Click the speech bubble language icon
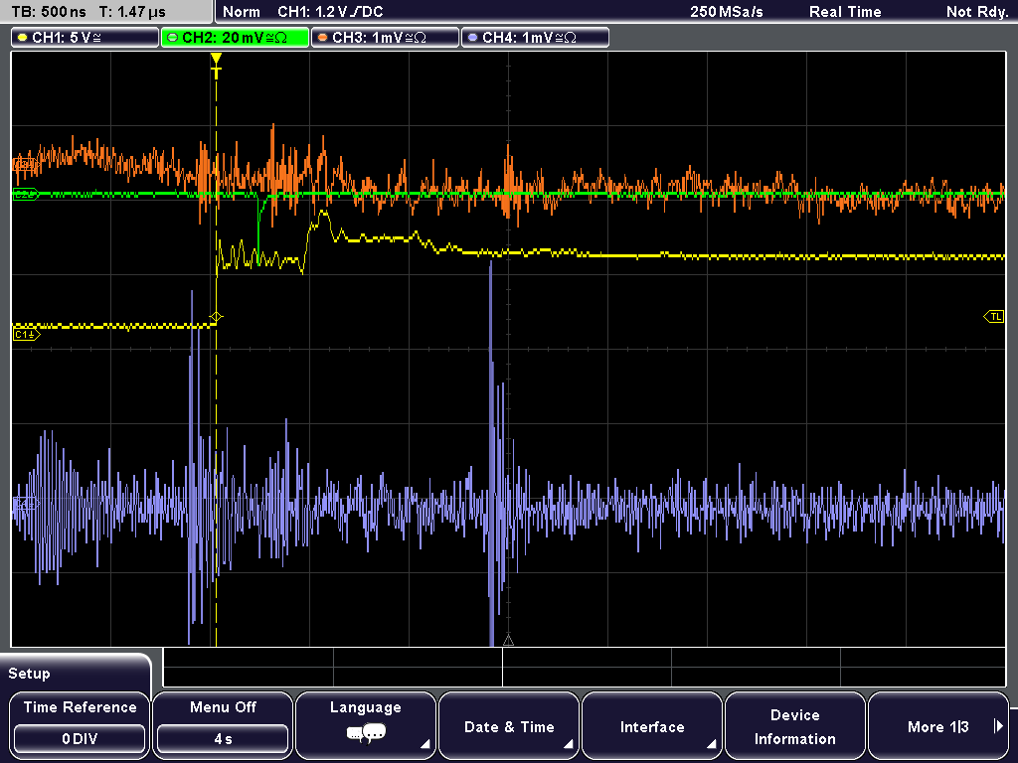The image size is (1018, 763). coord(366,734)
